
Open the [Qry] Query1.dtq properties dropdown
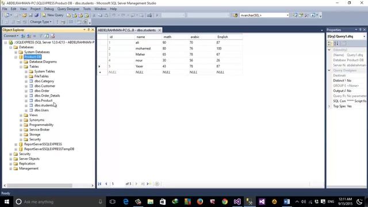(x=364, y=37)
